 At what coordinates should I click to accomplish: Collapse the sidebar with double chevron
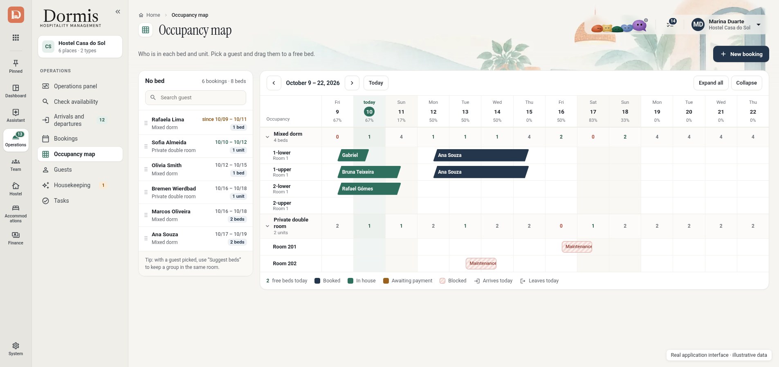[x=118, y=12]
